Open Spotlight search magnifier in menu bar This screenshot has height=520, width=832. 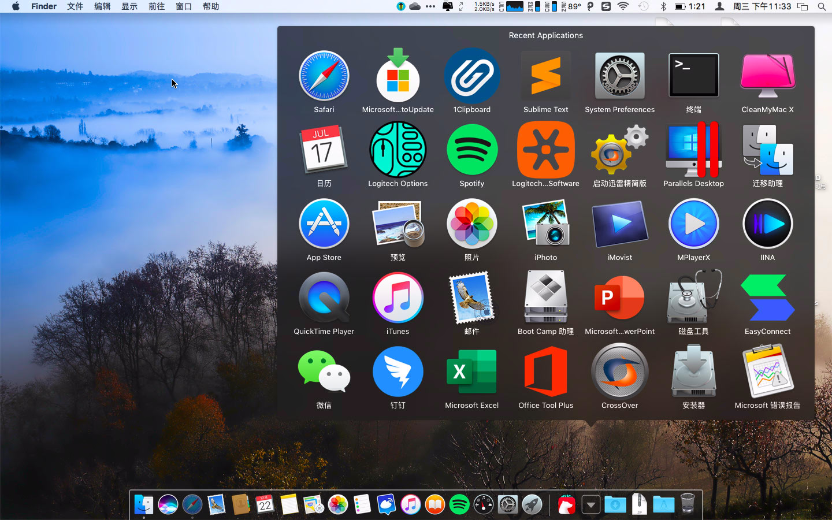pos(822,6)
